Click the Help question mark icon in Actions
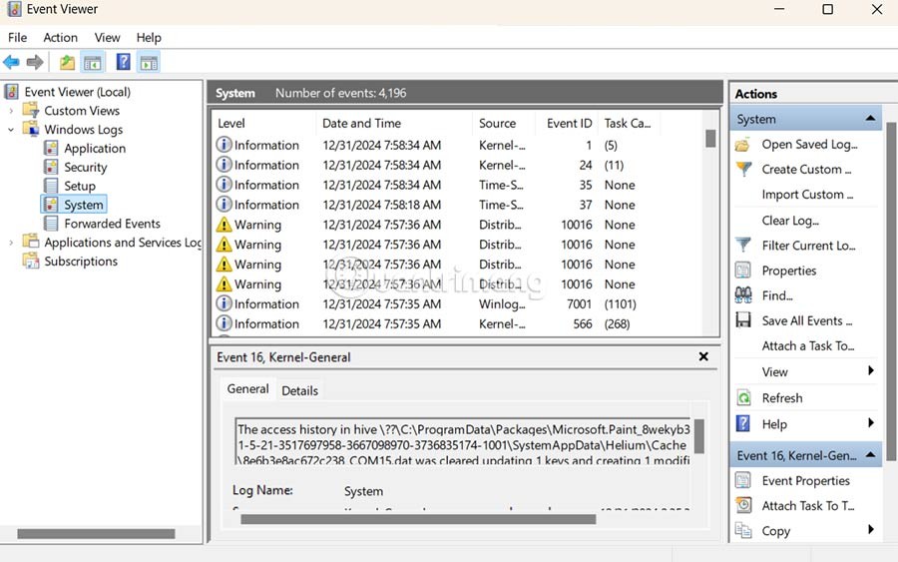Viewport: 898px width, 562px height. click(743, 423)
